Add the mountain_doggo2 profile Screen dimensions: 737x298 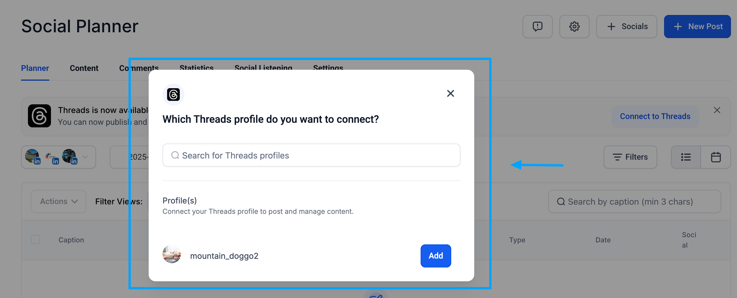tap(436, 256)
